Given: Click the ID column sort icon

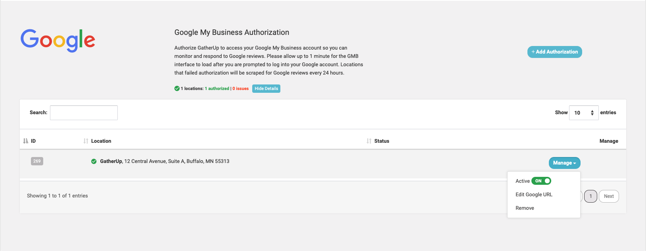Looking at the screenshot, I should click(26, 141).
